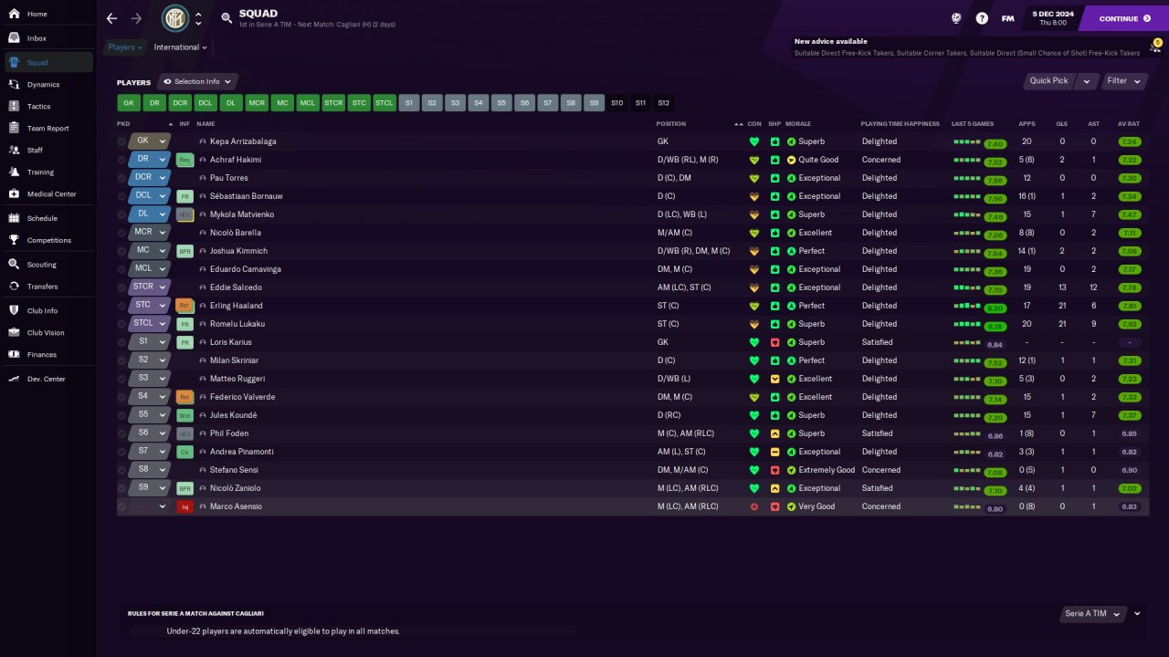Open the FM menu logo
The width and height of the screenshot is (1169, 657).
click(1007, 18)
